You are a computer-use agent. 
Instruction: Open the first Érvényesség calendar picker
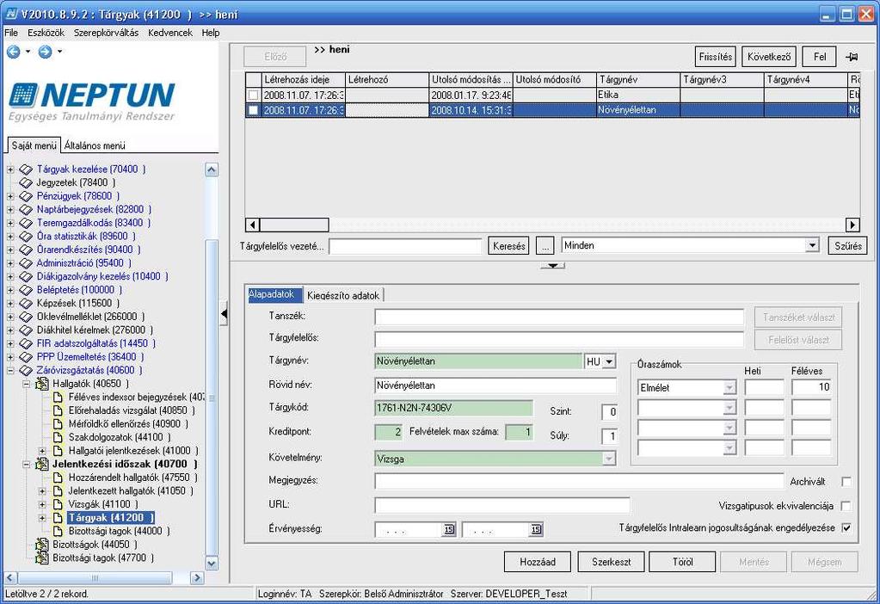pyautogui.click(x=448, y=529)
